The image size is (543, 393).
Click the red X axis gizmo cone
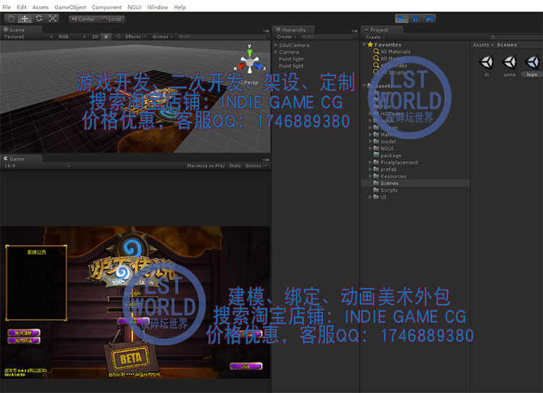[x=241, y=66]
